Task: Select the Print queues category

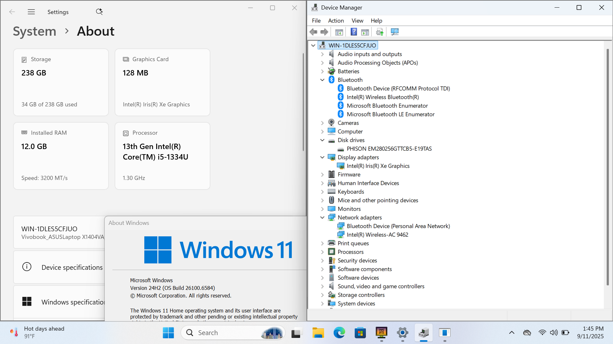Action: click(x=353, y=243)
